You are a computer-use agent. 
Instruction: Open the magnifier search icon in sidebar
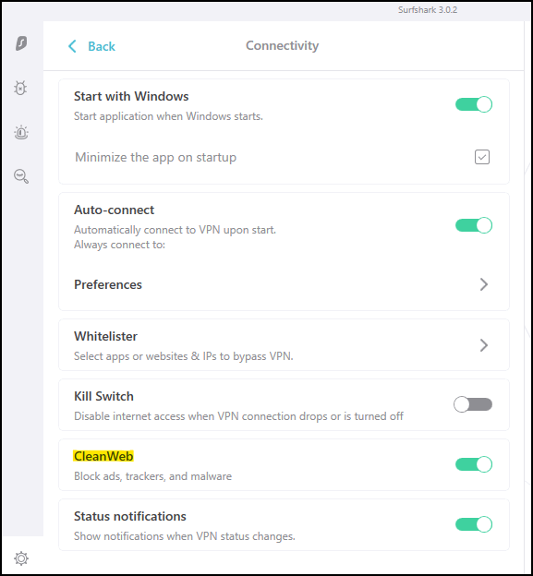pyautogui.click(x=21, y=176)
